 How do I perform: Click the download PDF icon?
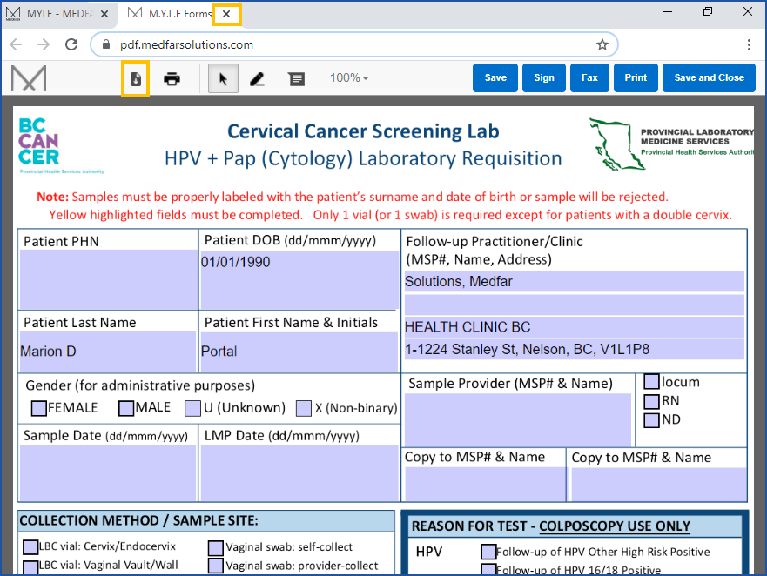coord(136,78)
